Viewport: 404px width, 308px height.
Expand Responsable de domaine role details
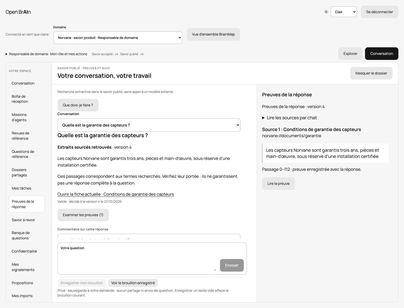click(x=46, y=54)
